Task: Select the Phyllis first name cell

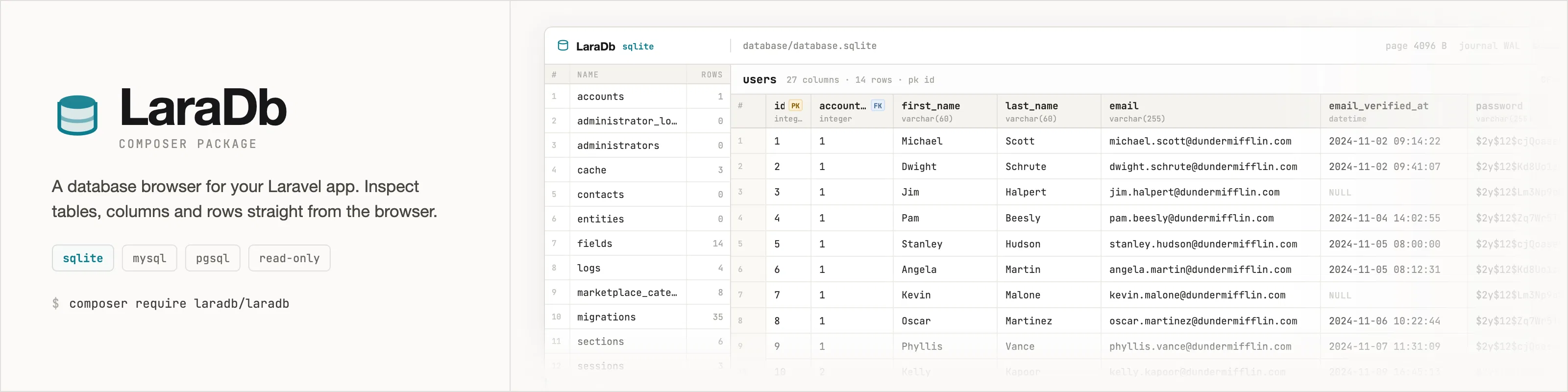Action: (x=945, y=346)
